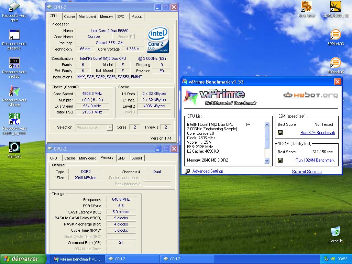Click the Submit Scores link
This screenshot has width=352, height=264.
pyautogui.click(x=307, y=172)
